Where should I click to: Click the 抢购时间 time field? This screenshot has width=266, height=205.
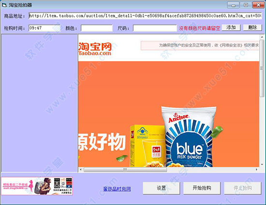click(x=44, y=28)
